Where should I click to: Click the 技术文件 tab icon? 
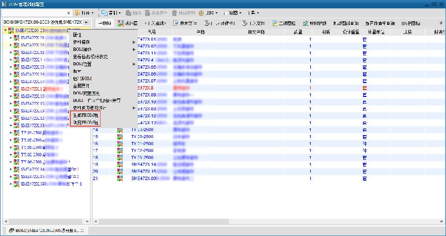point(176,23)
